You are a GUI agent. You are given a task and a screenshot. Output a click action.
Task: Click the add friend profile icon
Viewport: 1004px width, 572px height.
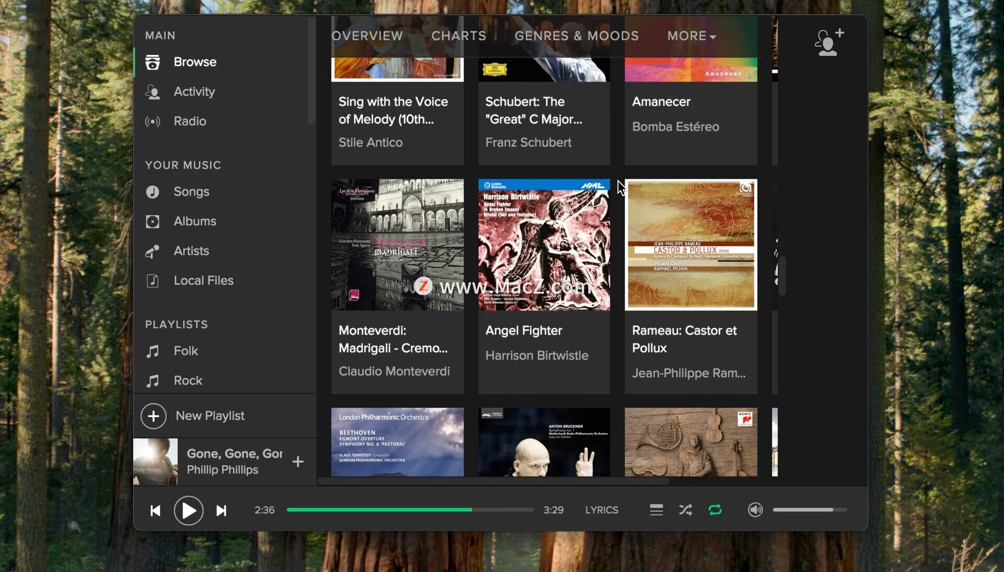pyautogui.click(x=829, y=42)
